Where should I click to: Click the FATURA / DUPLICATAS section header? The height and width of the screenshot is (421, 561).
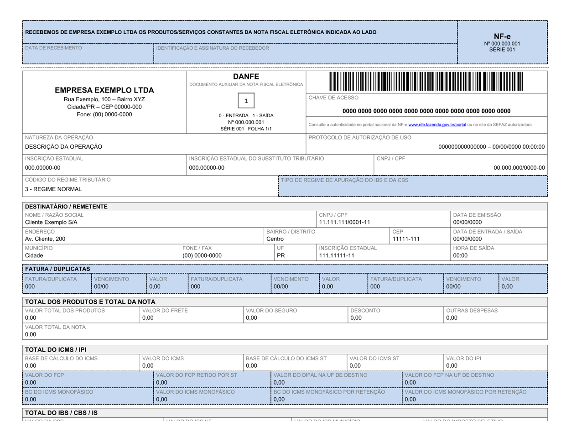[x=285, y=269]
